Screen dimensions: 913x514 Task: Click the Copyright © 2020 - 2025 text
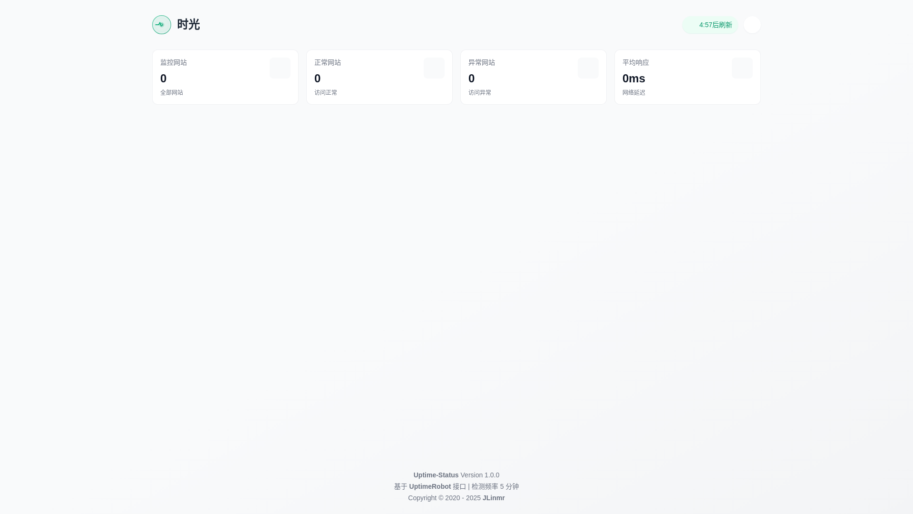click(x=444, y=498)
